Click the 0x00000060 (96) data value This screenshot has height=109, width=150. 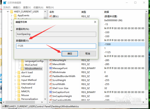coord(113,20)
